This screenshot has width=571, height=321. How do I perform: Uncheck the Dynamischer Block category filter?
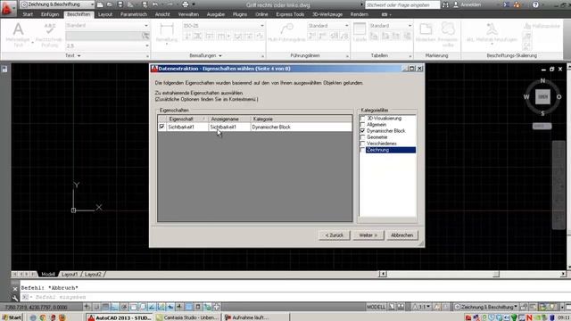pos(362,131)
